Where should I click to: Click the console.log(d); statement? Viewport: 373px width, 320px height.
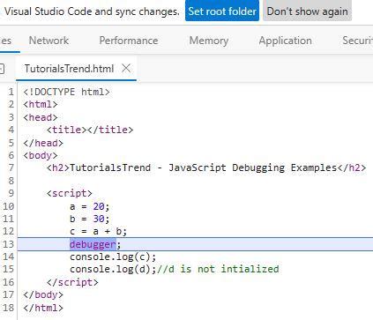tap(113, 269)
